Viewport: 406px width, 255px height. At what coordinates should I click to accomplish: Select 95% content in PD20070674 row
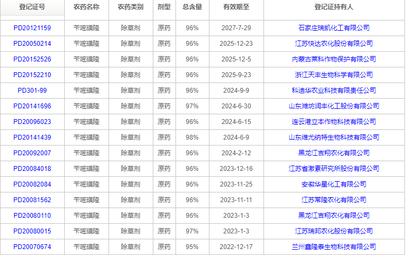pos(192,247)
